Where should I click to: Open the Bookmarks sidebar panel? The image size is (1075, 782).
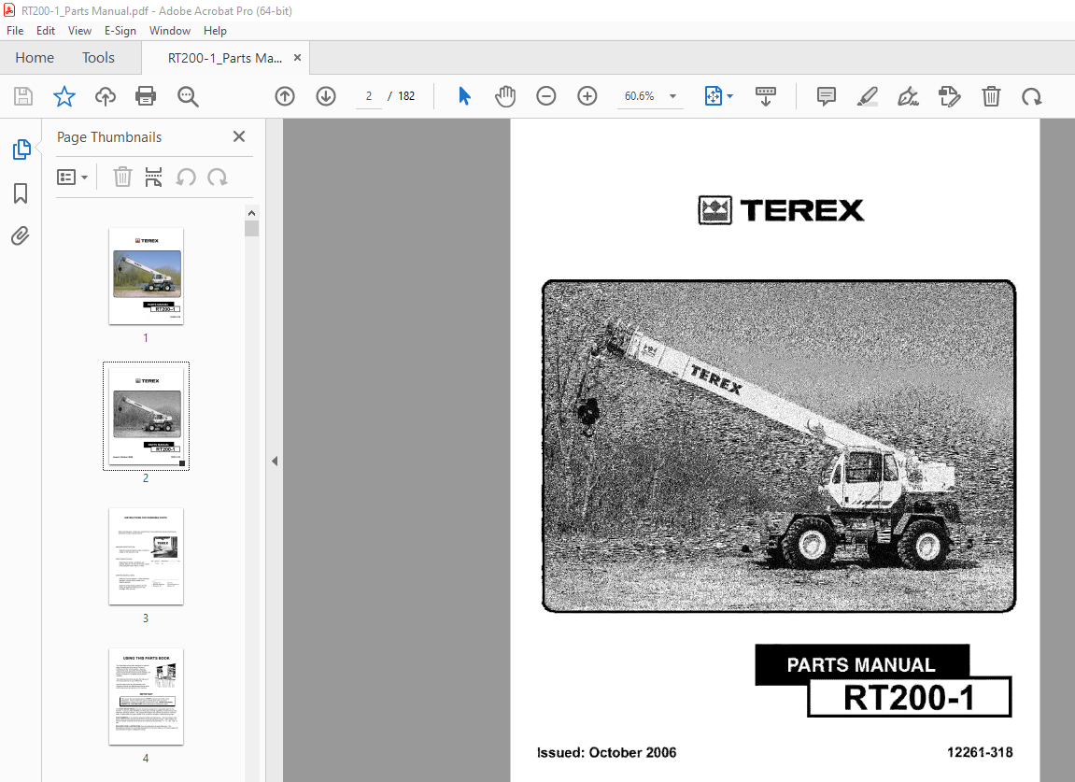pos(21,193)
